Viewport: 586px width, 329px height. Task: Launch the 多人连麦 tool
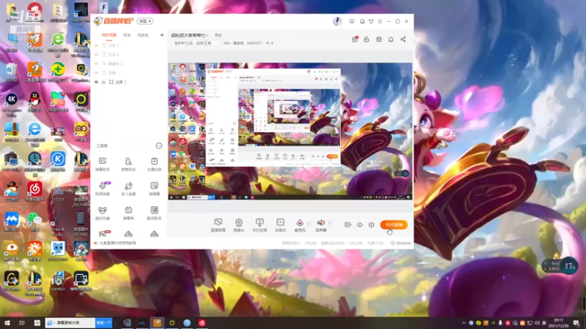pos(128,189)
